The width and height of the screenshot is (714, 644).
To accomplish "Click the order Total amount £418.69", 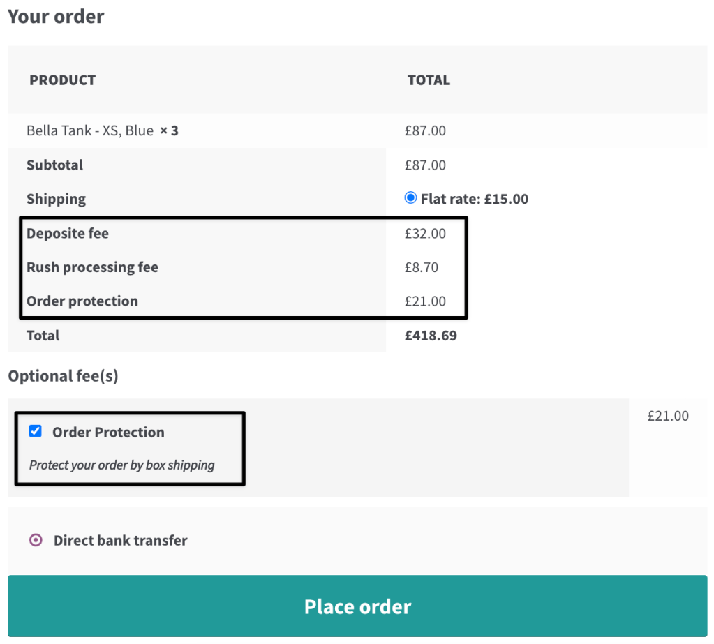I will [431, 336].
